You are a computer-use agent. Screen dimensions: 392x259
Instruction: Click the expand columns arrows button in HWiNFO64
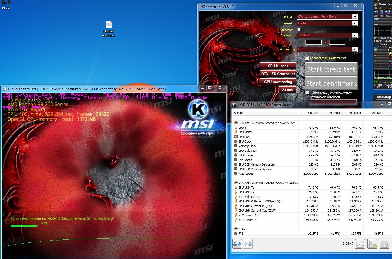pos(237,244)
